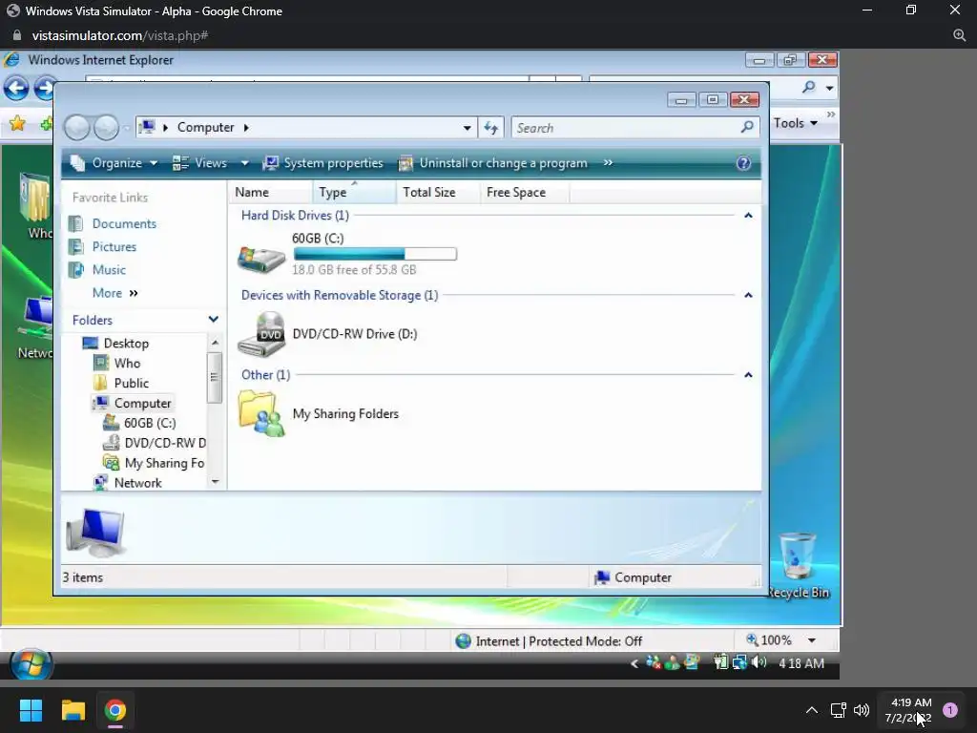Click the Explorer forward navigation arrow

click(106, 128)
